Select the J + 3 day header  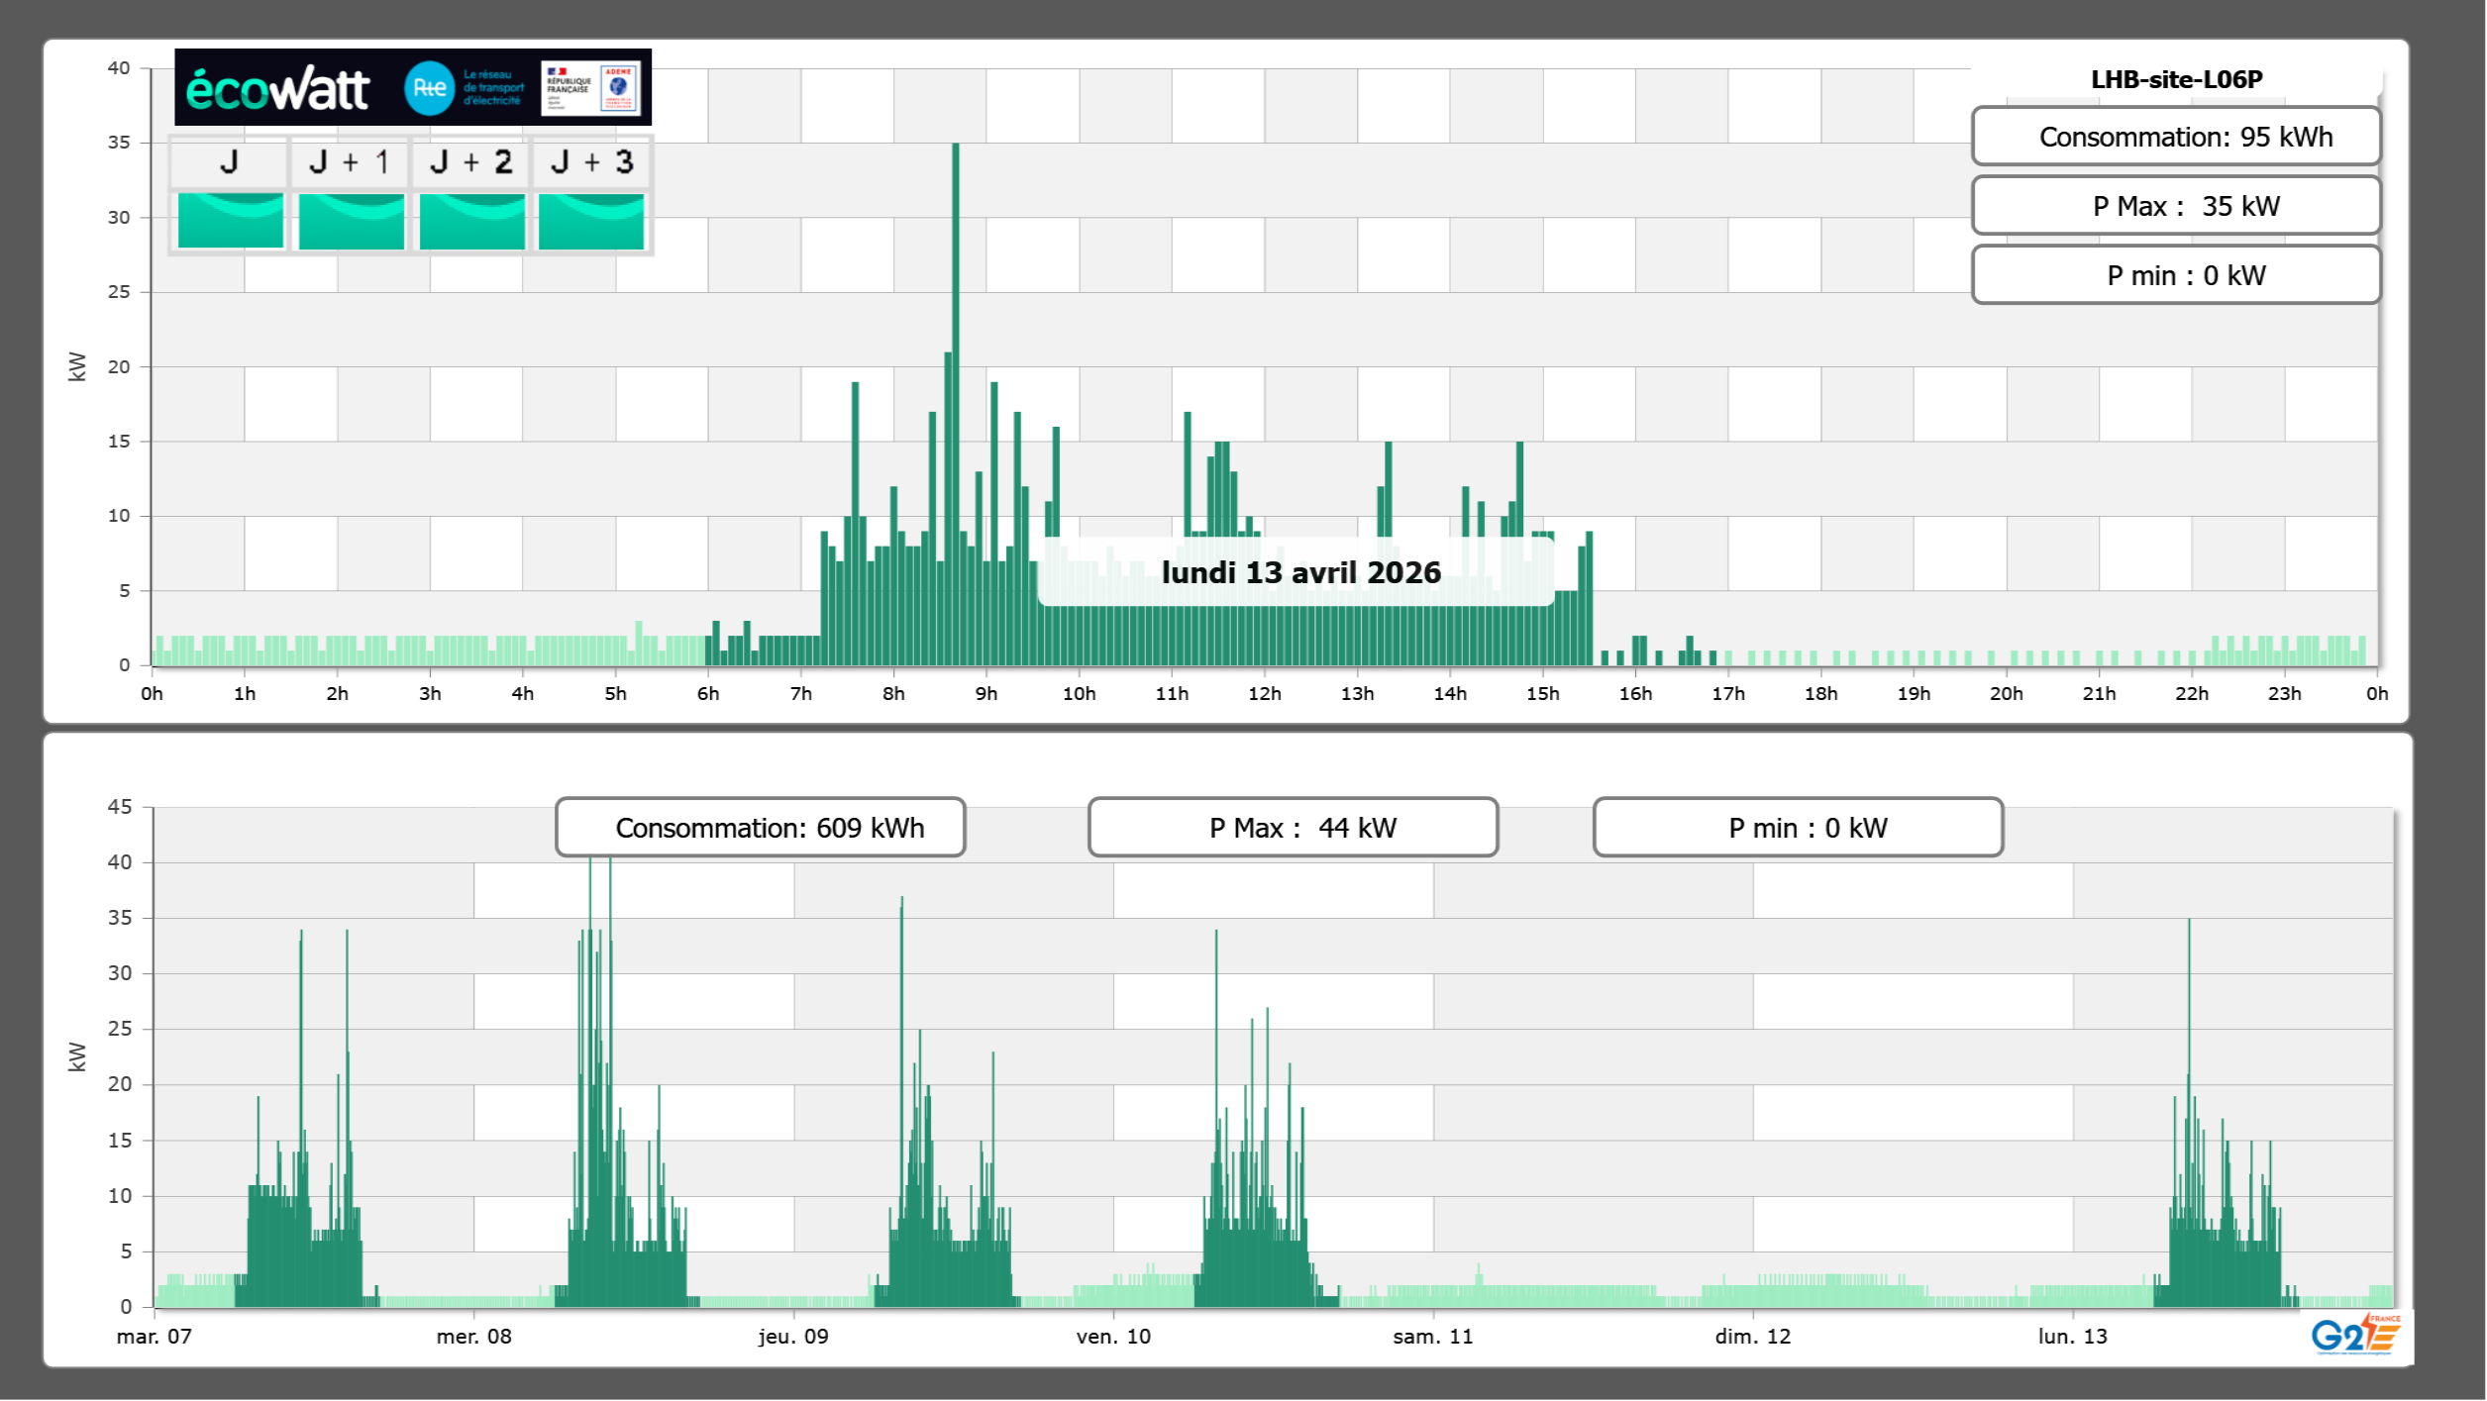click(591, 162)
